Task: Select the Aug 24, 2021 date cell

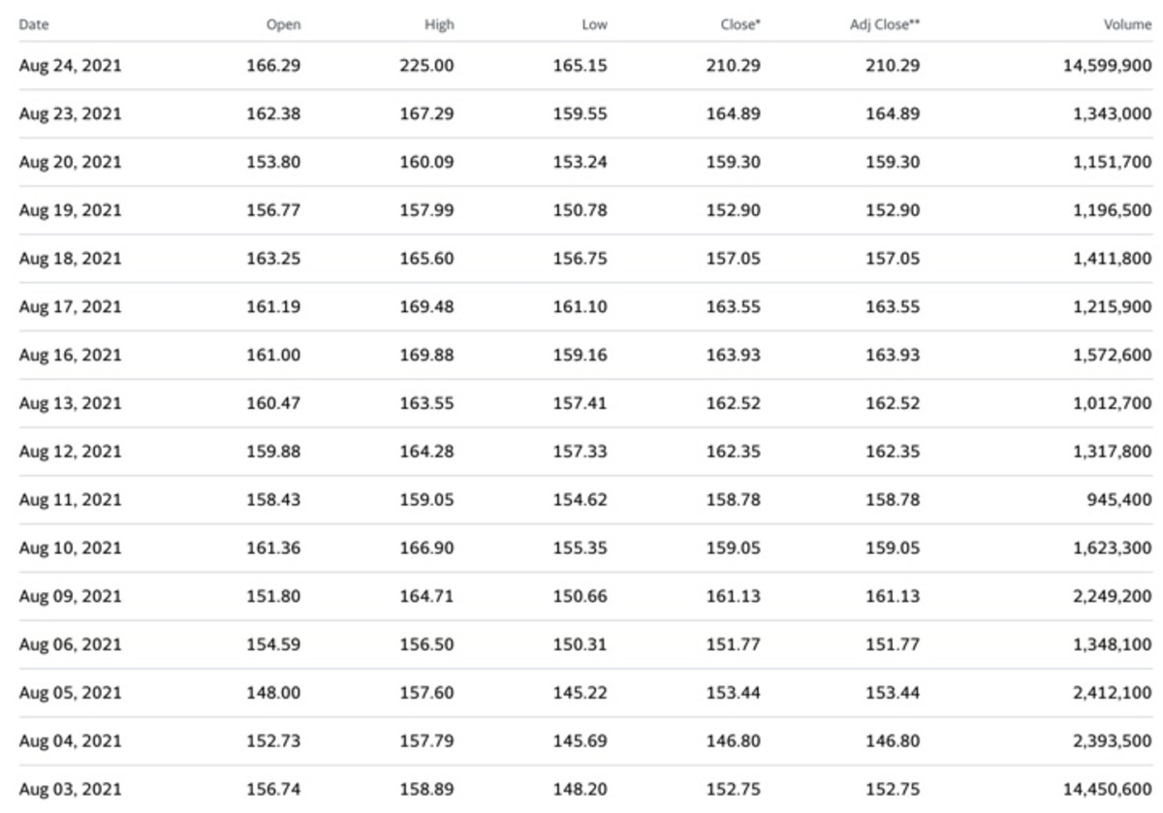Action: 71,66
